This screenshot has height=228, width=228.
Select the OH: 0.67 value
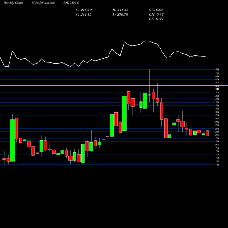pos(156,15)
